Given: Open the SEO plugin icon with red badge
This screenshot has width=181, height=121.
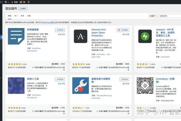Looking at the screenshot, I should click(21, 2).
